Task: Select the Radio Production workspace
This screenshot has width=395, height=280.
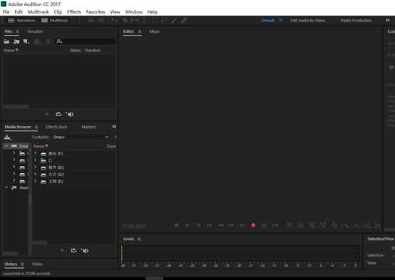Action: [x=356, y=21]
